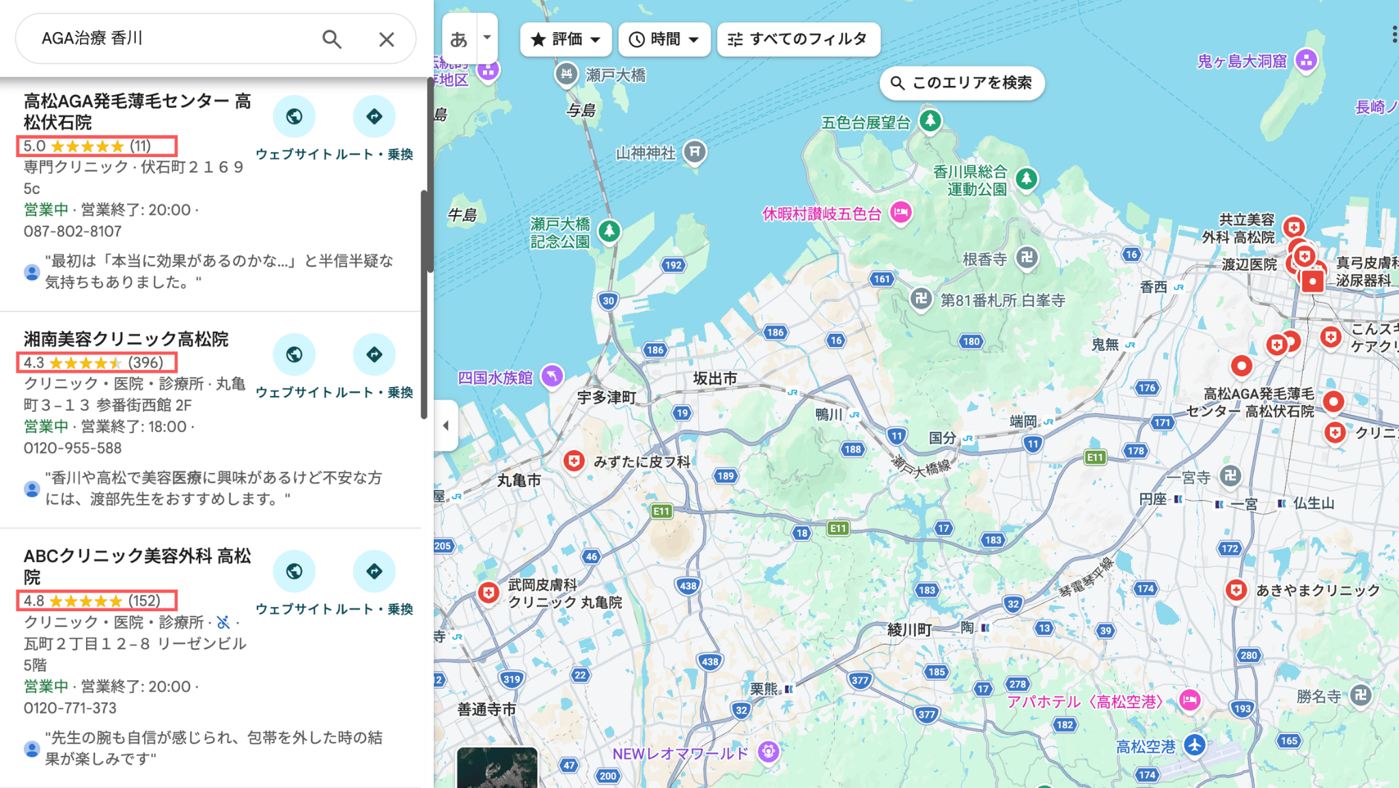Clear the search with the X icon
1399x788 pixels.
click(x=387, y=39)
